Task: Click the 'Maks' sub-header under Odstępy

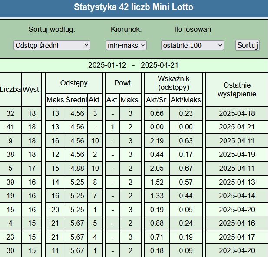Action: coord(55,100)
